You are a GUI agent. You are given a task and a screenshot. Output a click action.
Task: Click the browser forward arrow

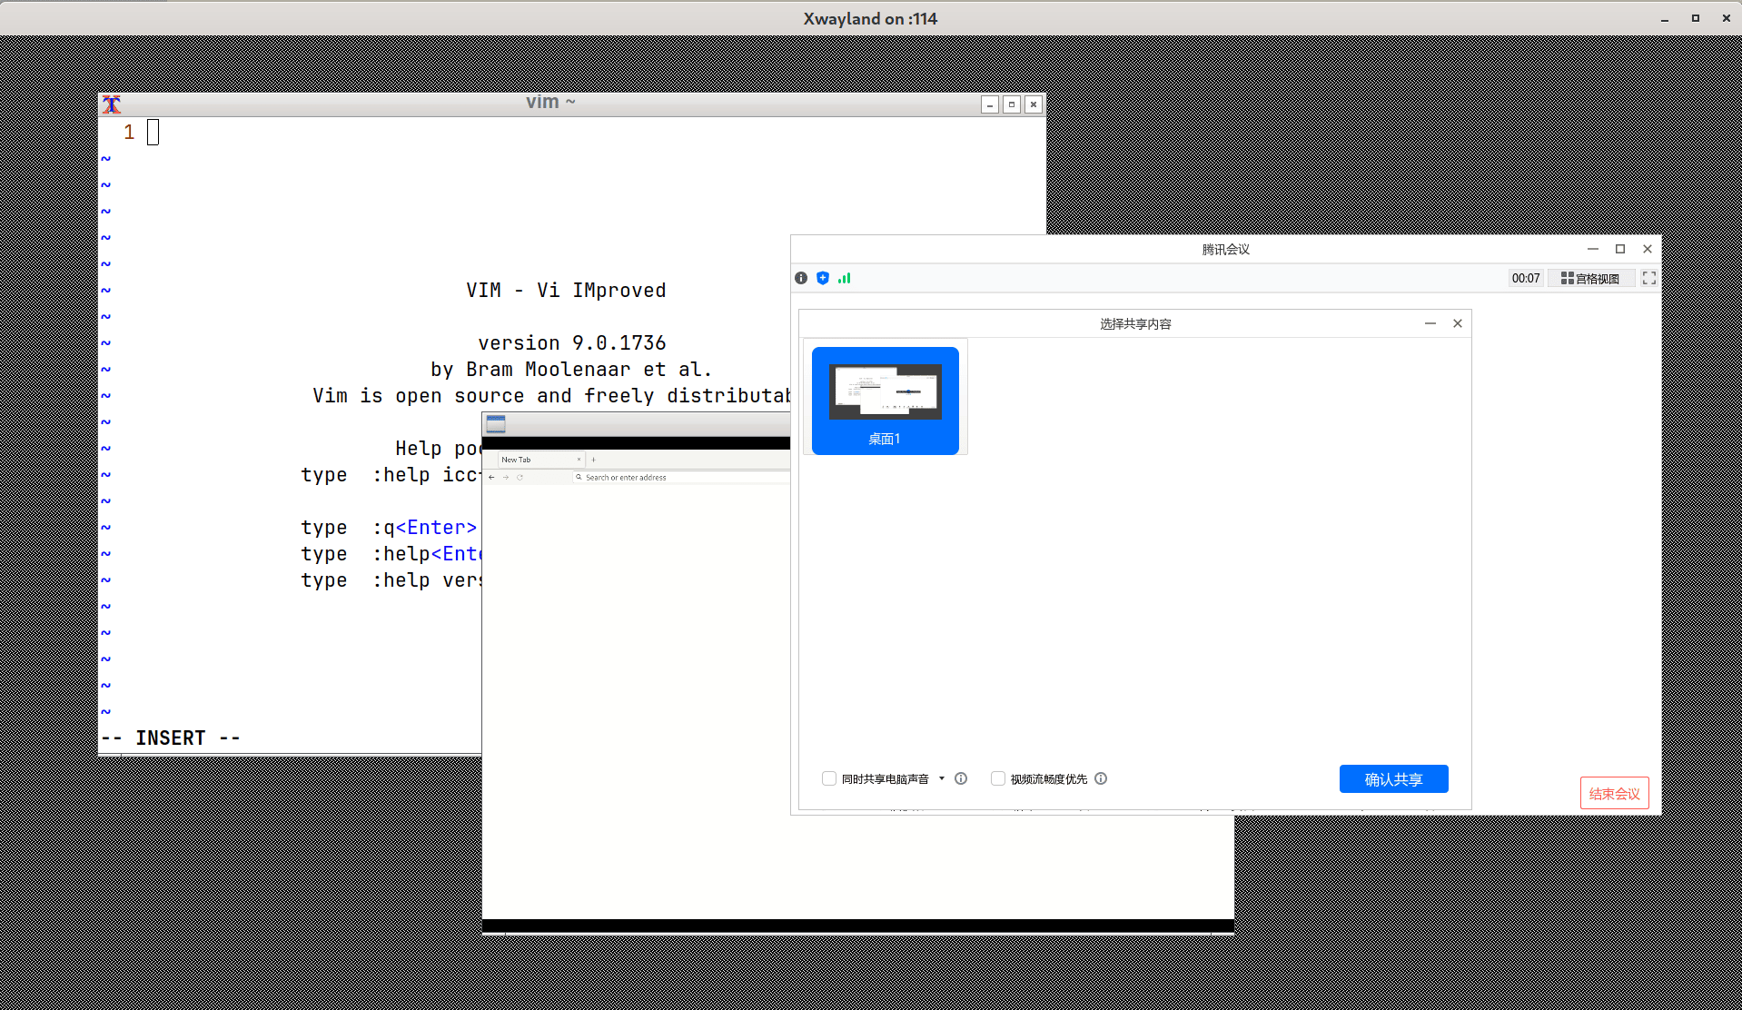click(x=506, y=477)
